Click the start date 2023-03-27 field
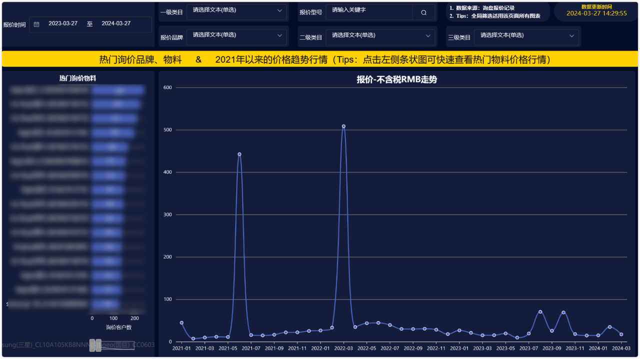 click(63, 23)
